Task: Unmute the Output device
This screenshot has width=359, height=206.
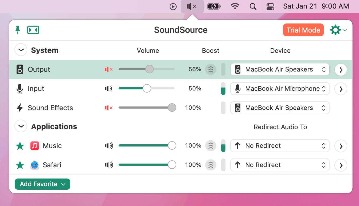Action: 108,69
